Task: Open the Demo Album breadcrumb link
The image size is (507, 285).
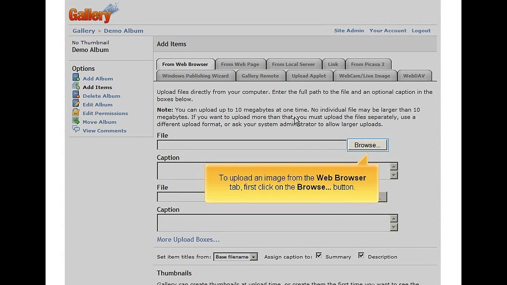Action: tap(124, 30)
